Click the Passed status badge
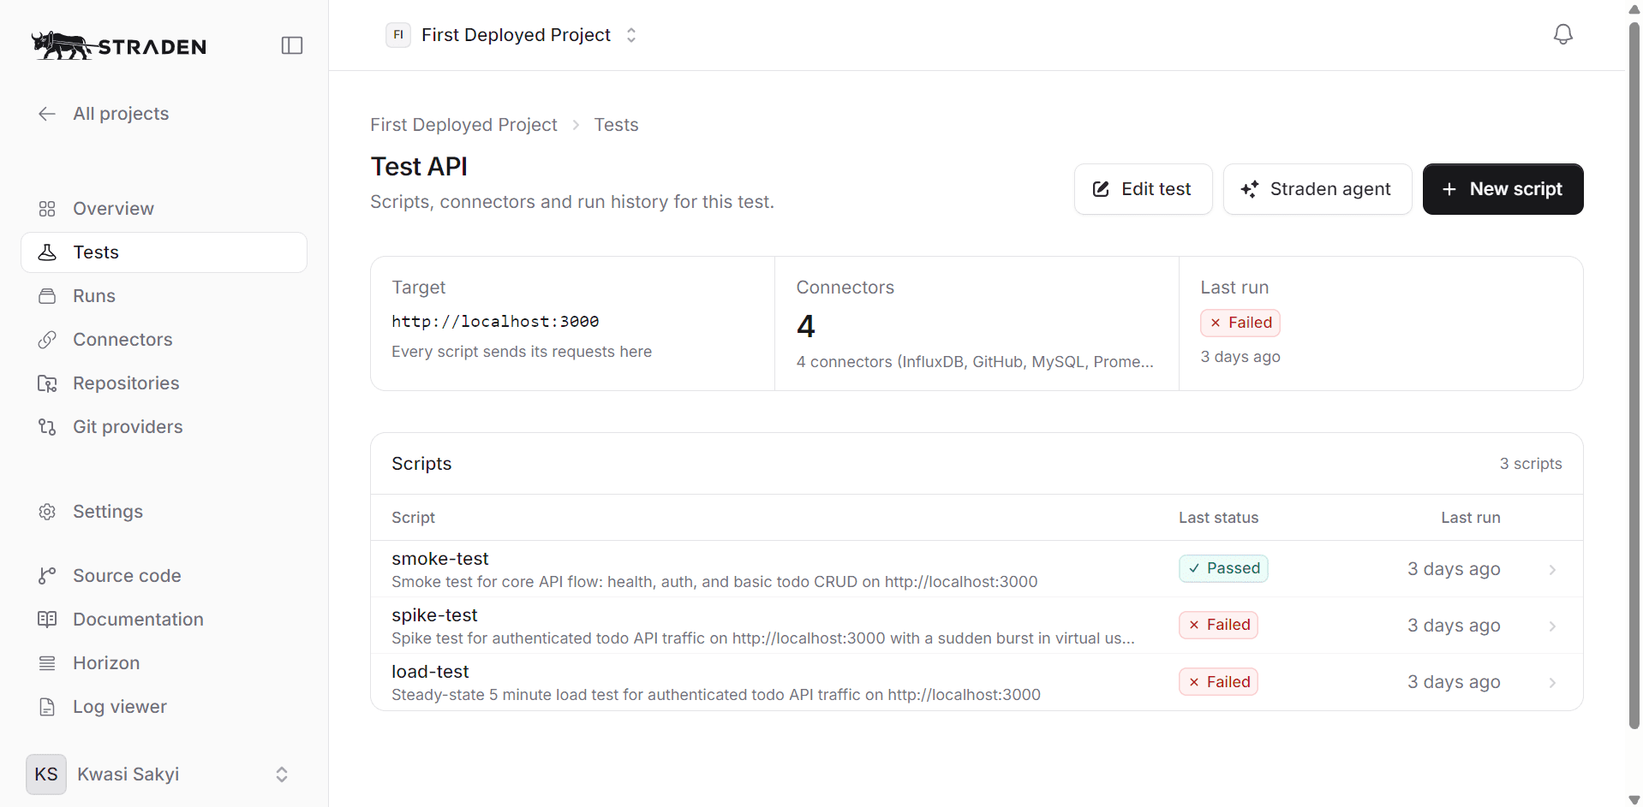This screenshot has height=807, width=1643. click(1223, 569)
